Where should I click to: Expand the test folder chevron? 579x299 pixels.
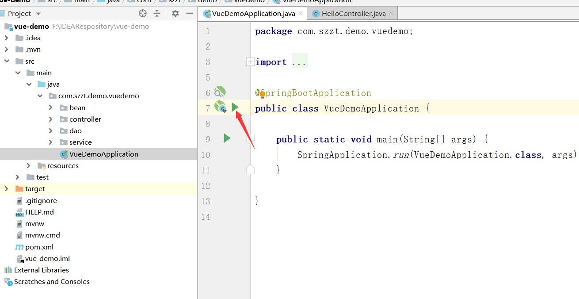[18, 177]
